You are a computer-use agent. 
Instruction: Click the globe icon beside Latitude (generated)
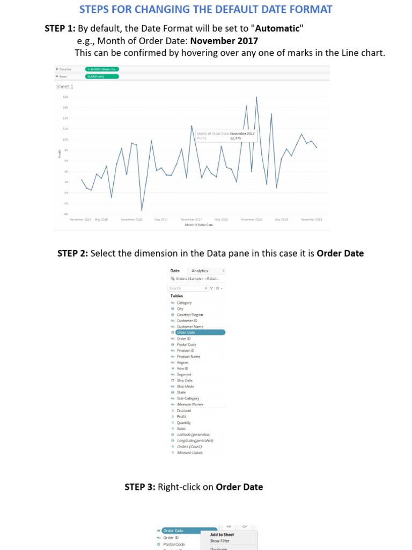[173, 434]
